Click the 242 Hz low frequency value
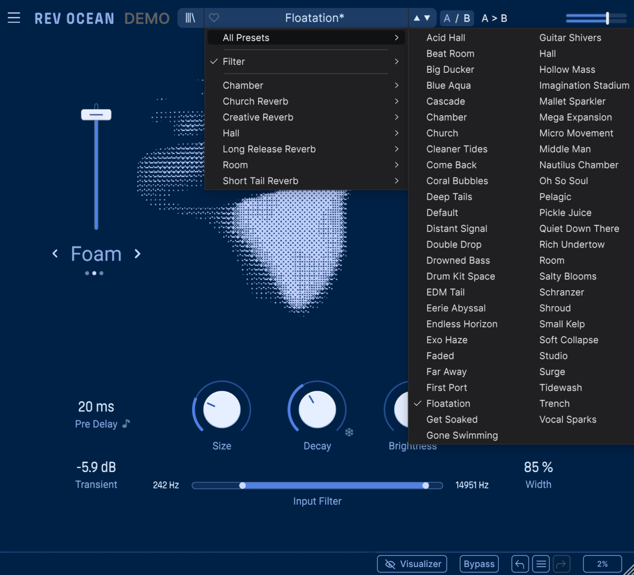The width and height of the screenshot is (634, 575). 166,485
